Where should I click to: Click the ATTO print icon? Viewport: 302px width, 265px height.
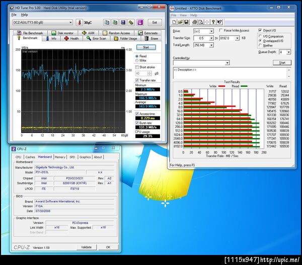[194, 22]
